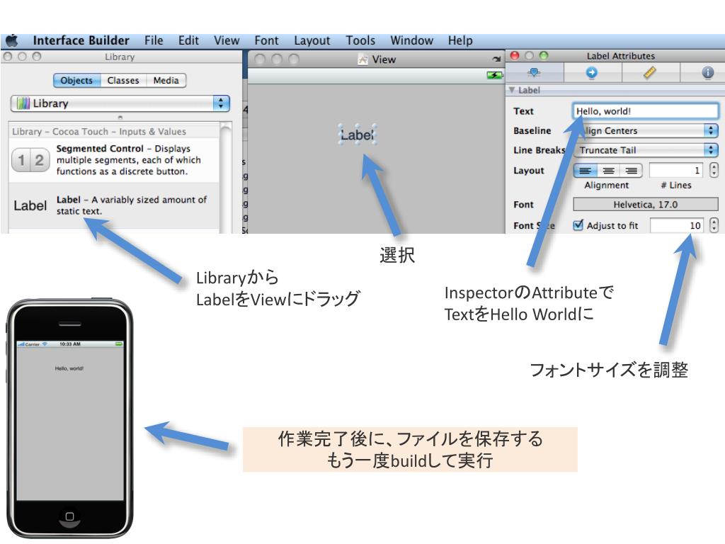This screenshot has height=544, width=725.
Task: Open the Apple menu
Action: click(11, 40)
